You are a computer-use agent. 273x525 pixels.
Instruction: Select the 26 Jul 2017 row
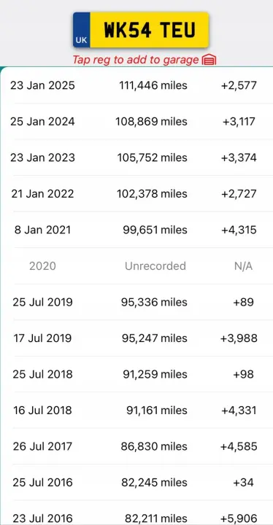(136, 446)
